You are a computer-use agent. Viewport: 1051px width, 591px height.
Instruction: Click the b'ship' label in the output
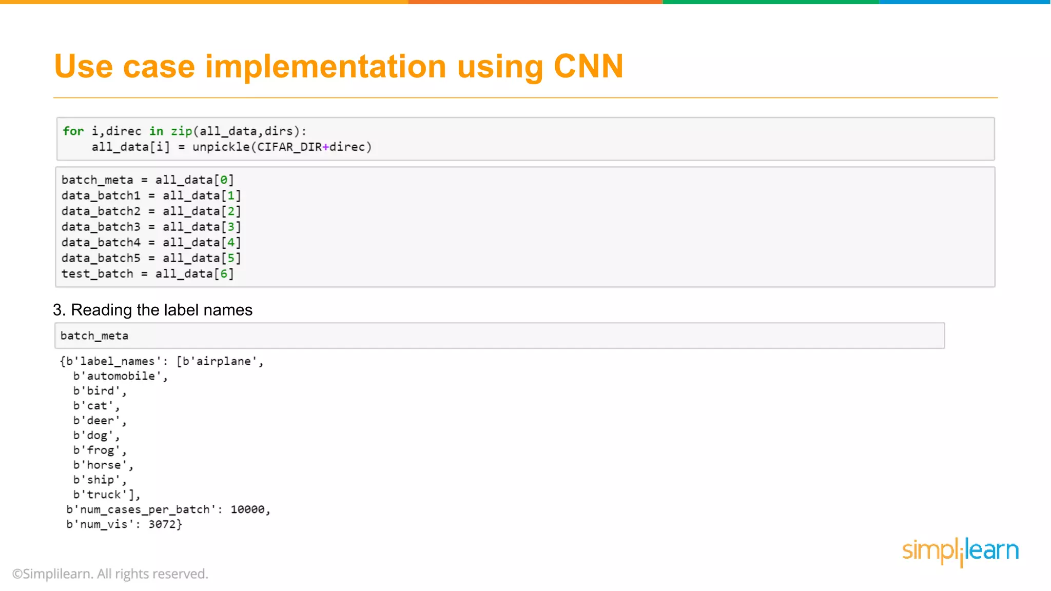[x=96, y=480]
